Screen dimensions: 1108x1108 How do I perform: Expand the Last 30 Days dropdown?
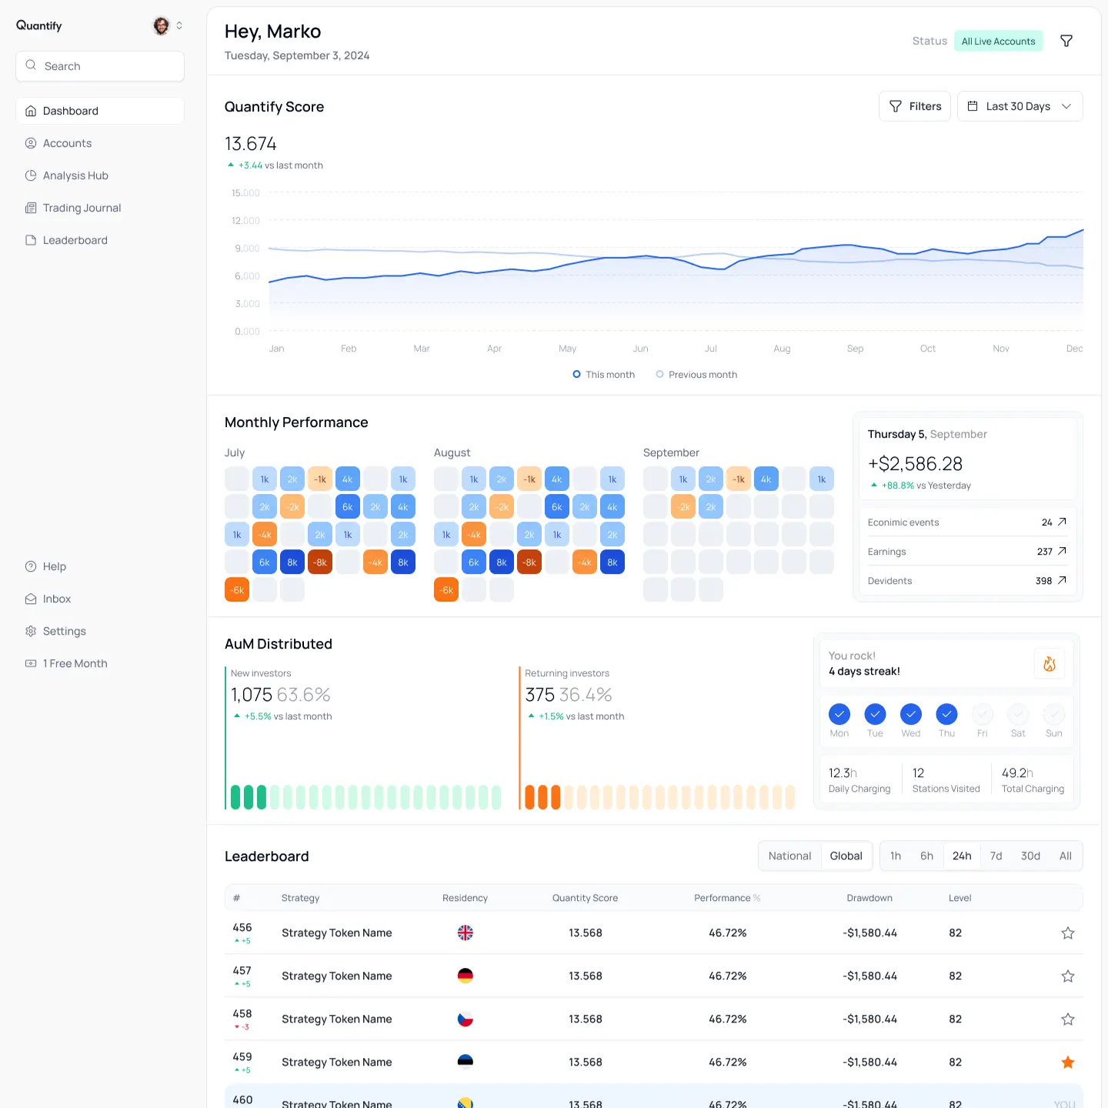pos(1020,106)
